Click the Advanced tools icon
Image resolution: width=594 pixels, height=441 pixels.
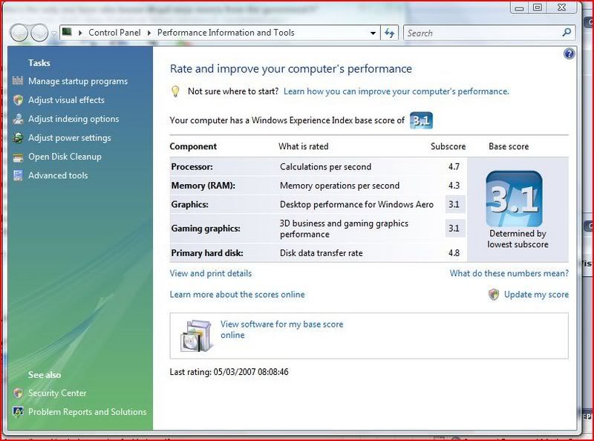click(18, 175)
